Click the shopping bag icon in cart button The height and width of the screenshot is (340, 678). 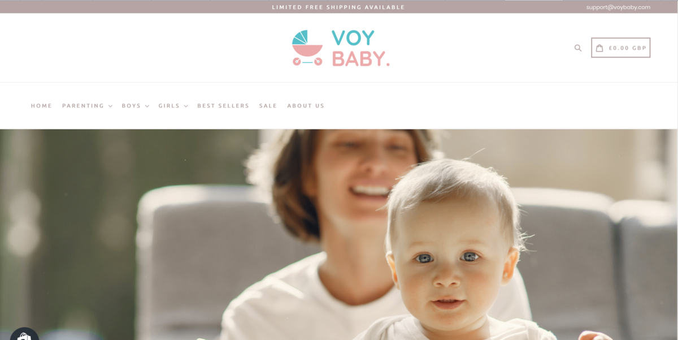tap(600, 48)
